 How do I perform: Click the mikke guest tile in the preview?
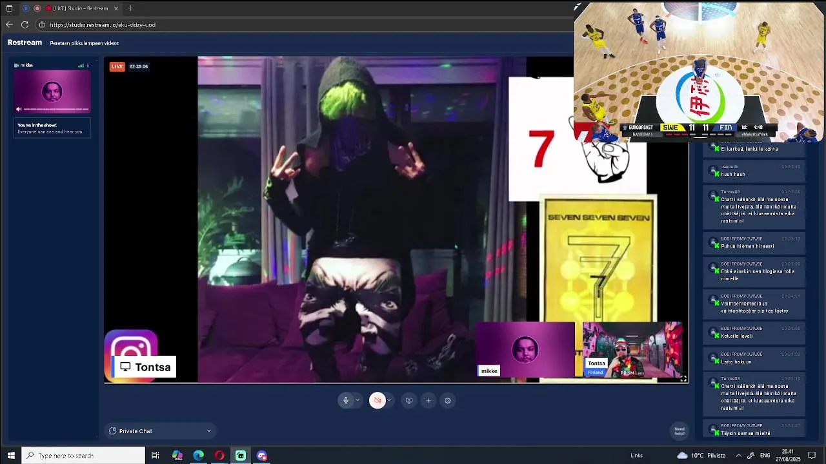point(525,349)
